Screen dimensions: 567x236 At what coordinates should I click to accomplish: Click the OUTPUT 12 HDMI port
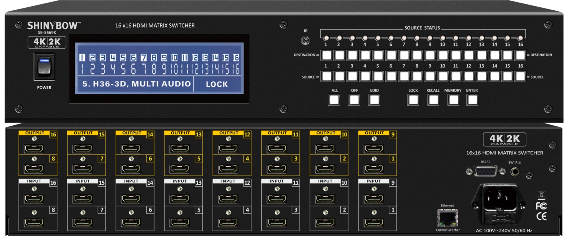click(x=228, y=148)
